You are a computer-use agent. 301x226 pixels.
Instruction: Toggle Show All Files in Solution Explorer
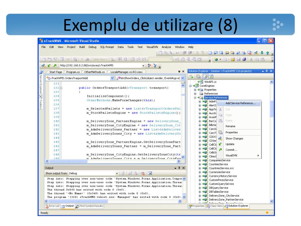tap(205, 77)
